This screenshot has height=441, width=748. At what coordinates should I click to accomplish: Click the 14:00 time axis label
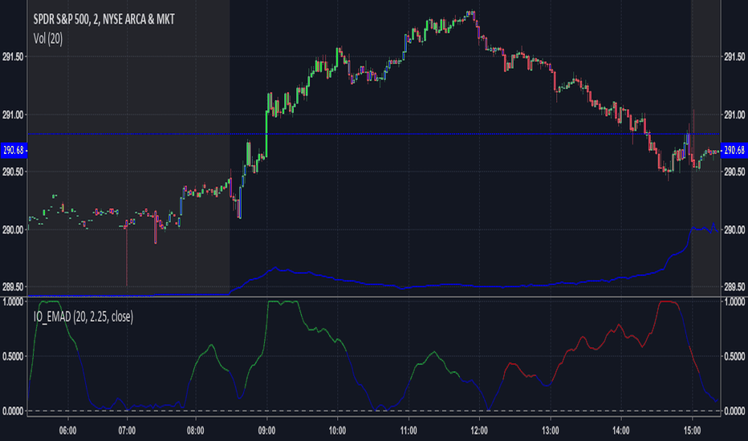pyautogui.click(x=621, y=431)
